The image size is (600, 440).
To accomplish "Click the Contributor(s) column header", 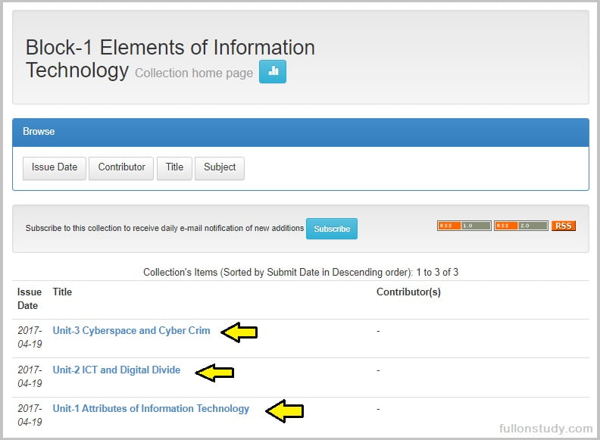I will tap(408, 292).
